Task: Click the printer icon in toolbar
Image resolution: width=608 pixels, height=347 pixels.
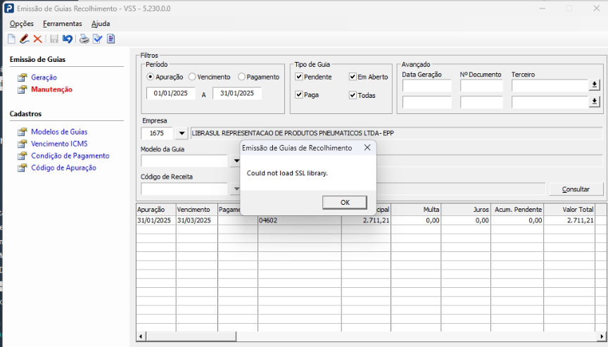Action: pyautogui.click(x=84, y=39)
